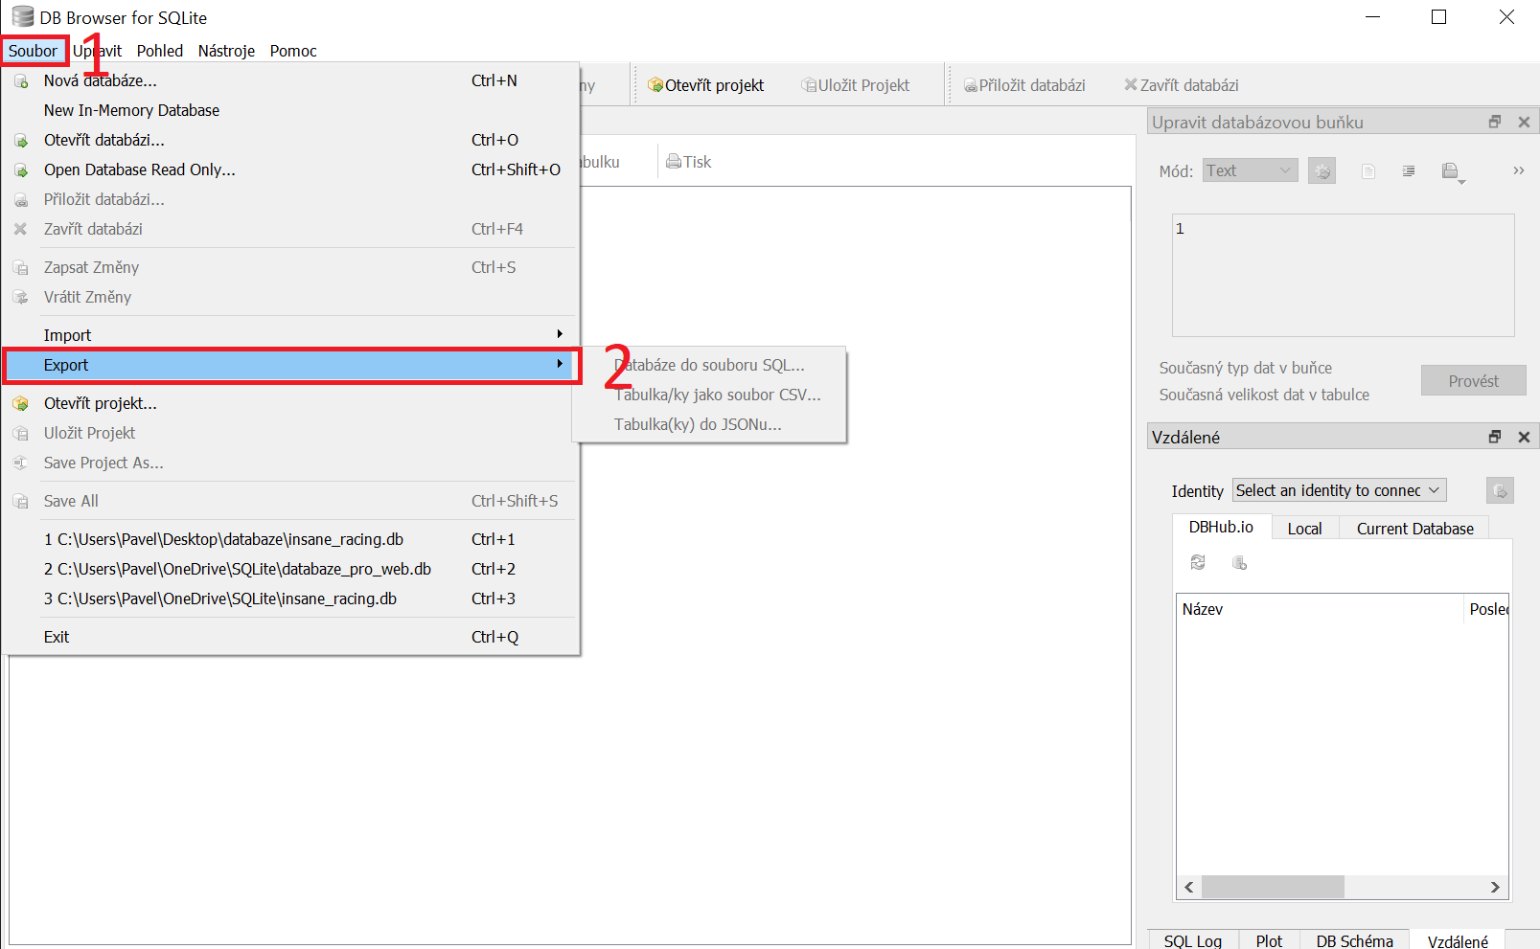The width and height of the screenshot is (1540, 949).
Task: Click inside the cell edit text area
Action: click(1343, 275)
